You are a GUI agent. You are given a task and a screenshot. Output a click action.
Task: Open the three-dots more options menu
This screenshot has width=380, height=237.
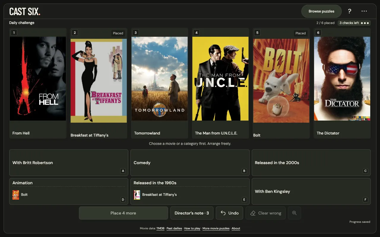364,11
